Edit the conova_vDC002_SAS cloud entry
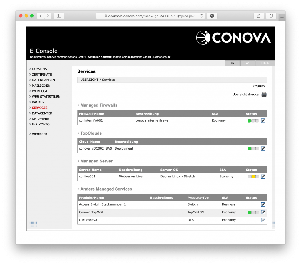 pos(263,149)
